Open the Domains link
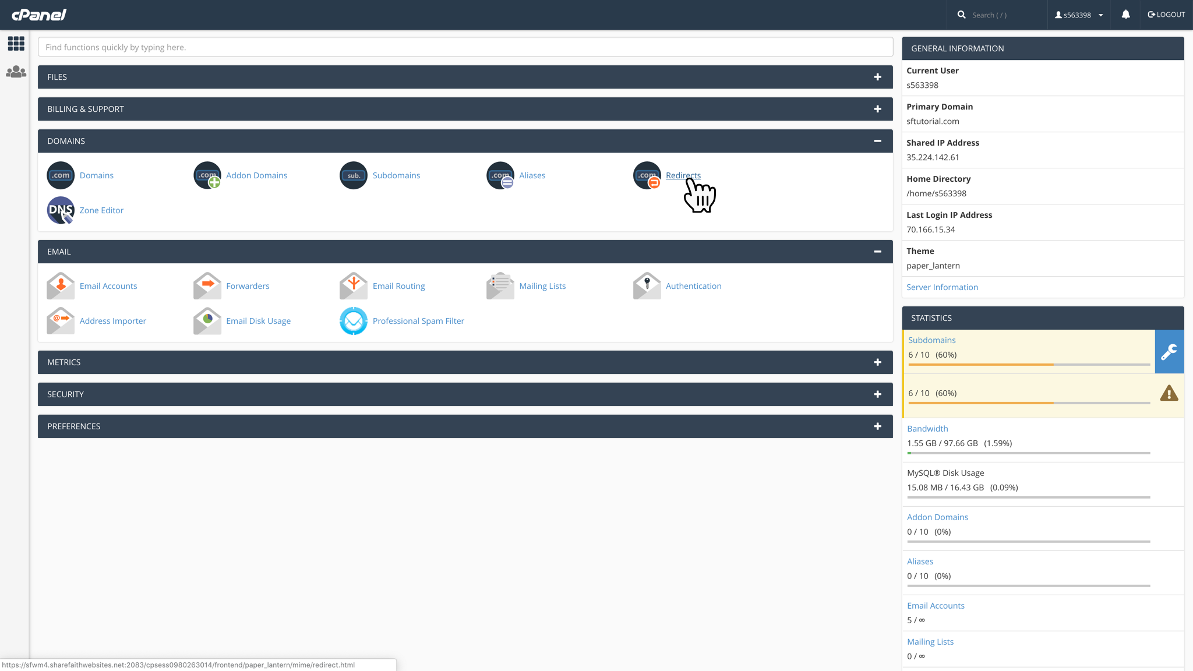Screen dimensions: 1193x671 (97, 175)
